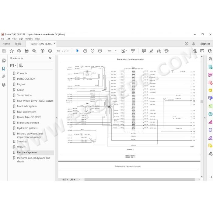Open Find text magnifier tool
This screenshot has height=213, width=213.
tap(34, 51)
